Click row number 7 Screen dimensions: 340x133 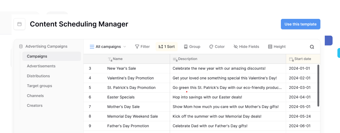click(90, 107)
